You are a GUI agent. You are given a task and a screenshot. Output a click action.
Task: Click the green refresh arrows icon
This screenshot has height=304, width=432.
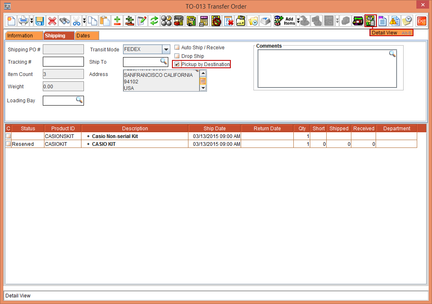[x=154, y=21]
